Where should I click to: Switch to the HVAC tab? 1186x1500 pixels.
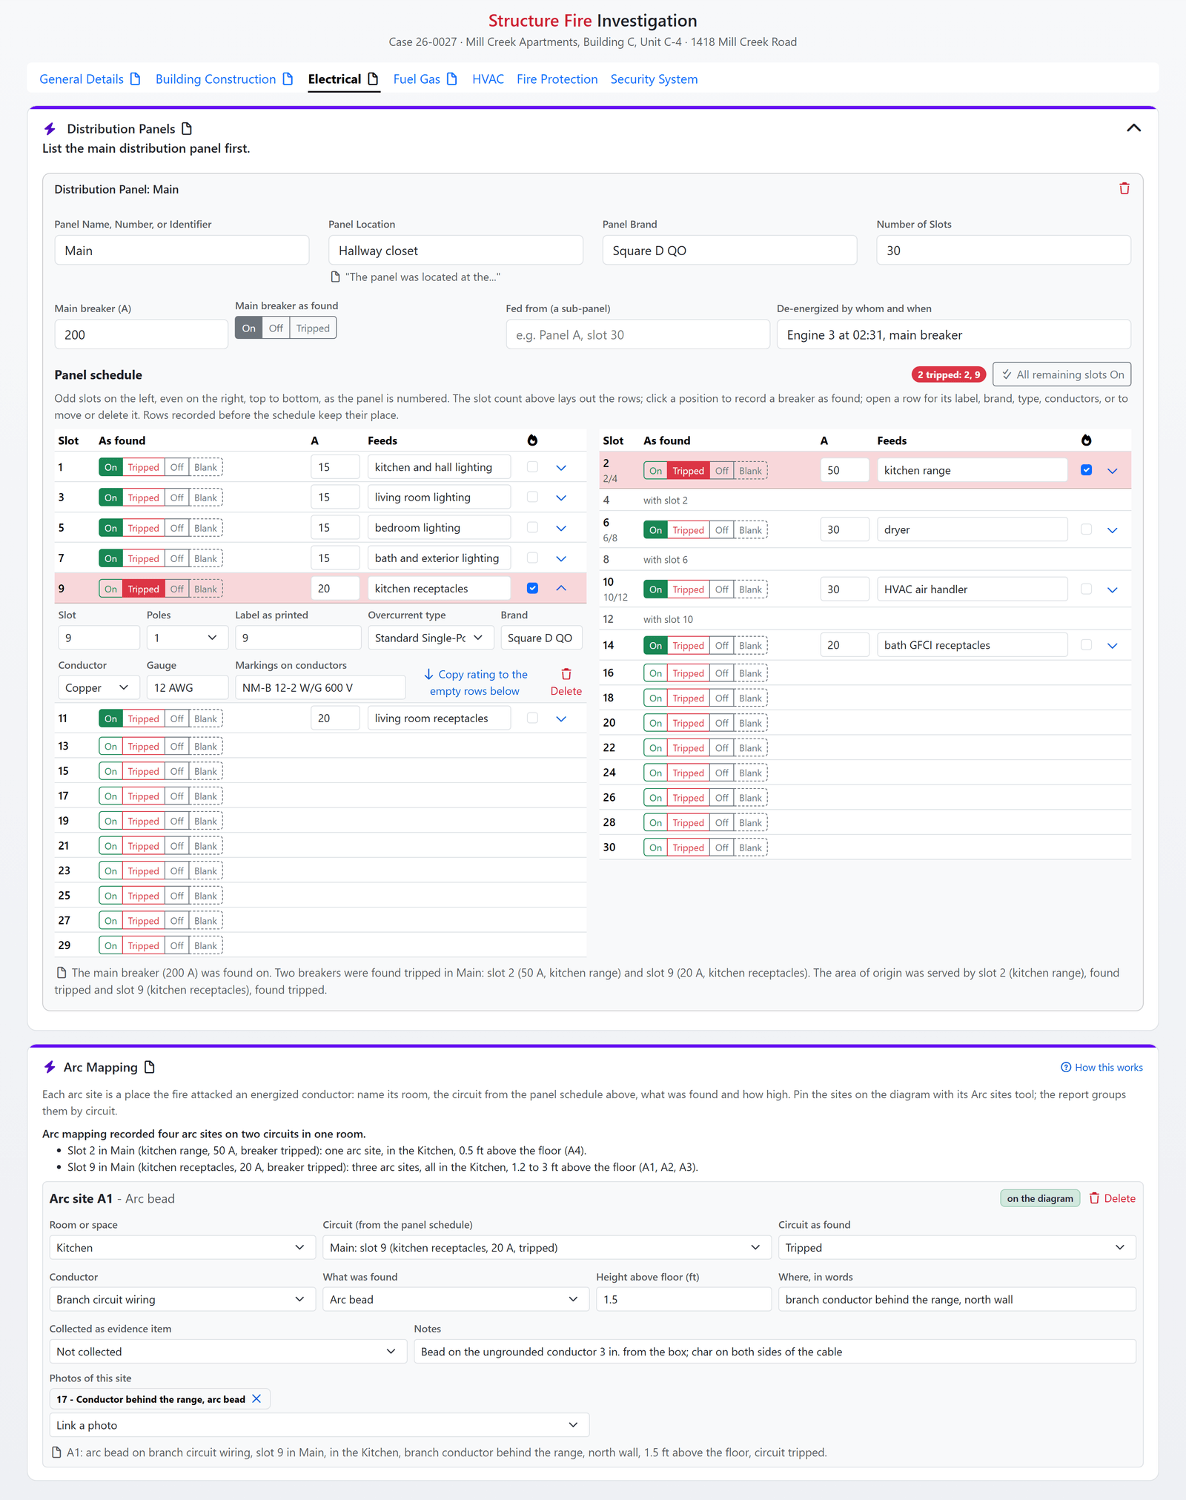coord(488,79)
